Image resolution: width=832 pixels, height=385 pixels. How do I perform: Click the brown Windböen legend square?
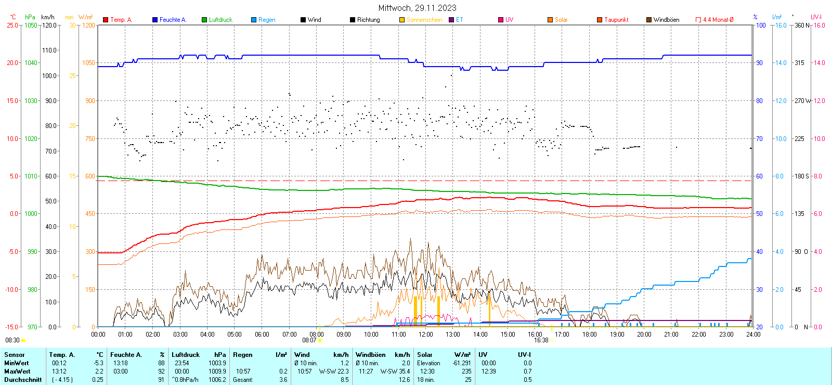click(649, 20)
